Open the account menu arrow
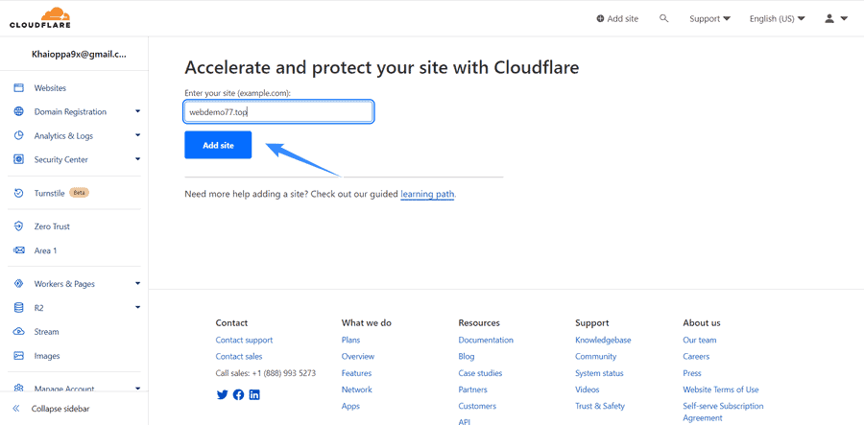This screenshot has height=425, width=864. point(844,19)
